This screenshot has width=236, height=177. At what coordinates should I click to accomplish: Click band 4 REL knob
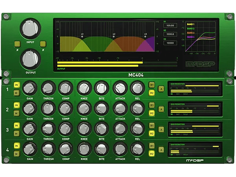[137, 149]
